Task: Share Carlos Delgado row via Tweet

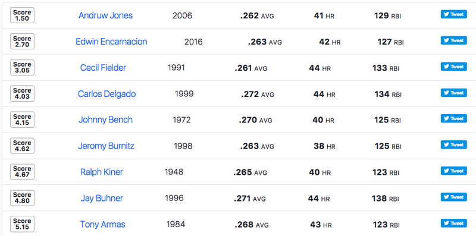Action: 453,93
